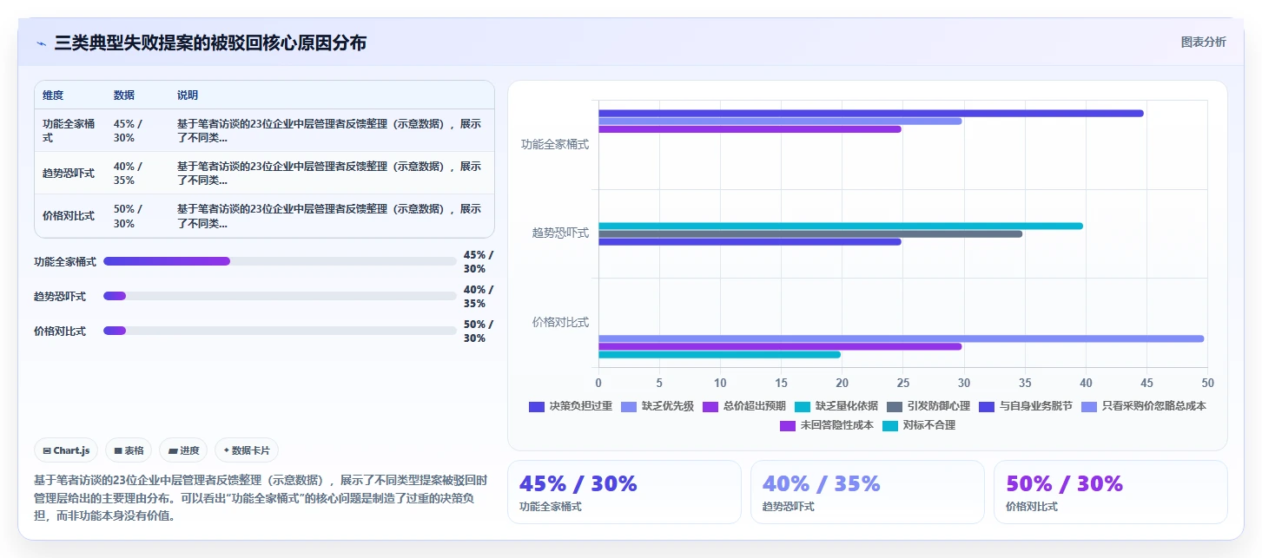Click the 50% / 30% progress value
This screenshot has width=1262, height=558.
[x=479, y=331]
